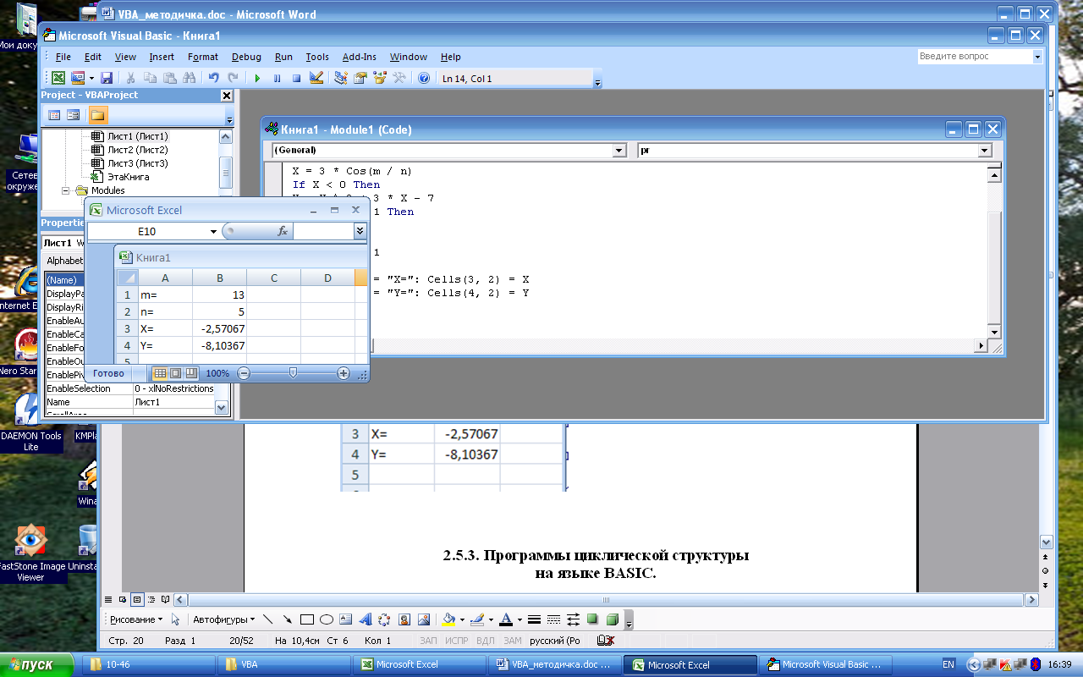Click the Reset stop icon

pyautogui.click(x=296, y=79)
